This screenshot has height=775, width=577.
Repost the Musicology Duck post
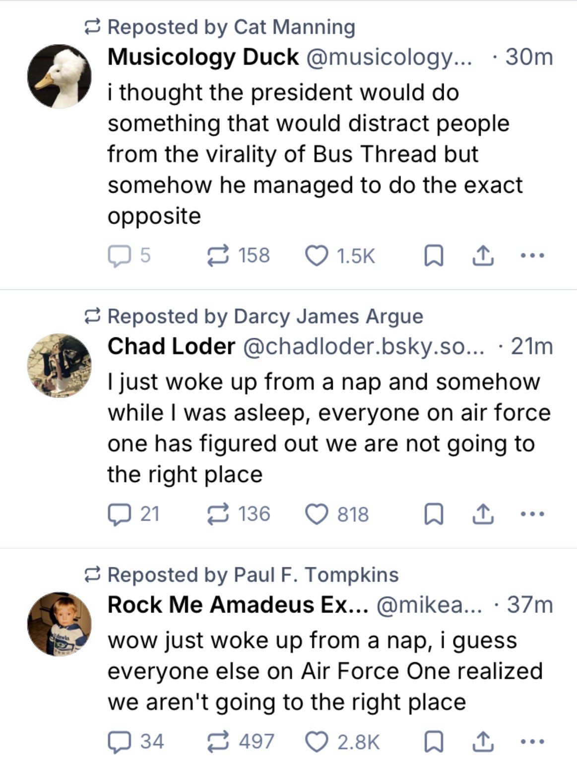[218, 256]
